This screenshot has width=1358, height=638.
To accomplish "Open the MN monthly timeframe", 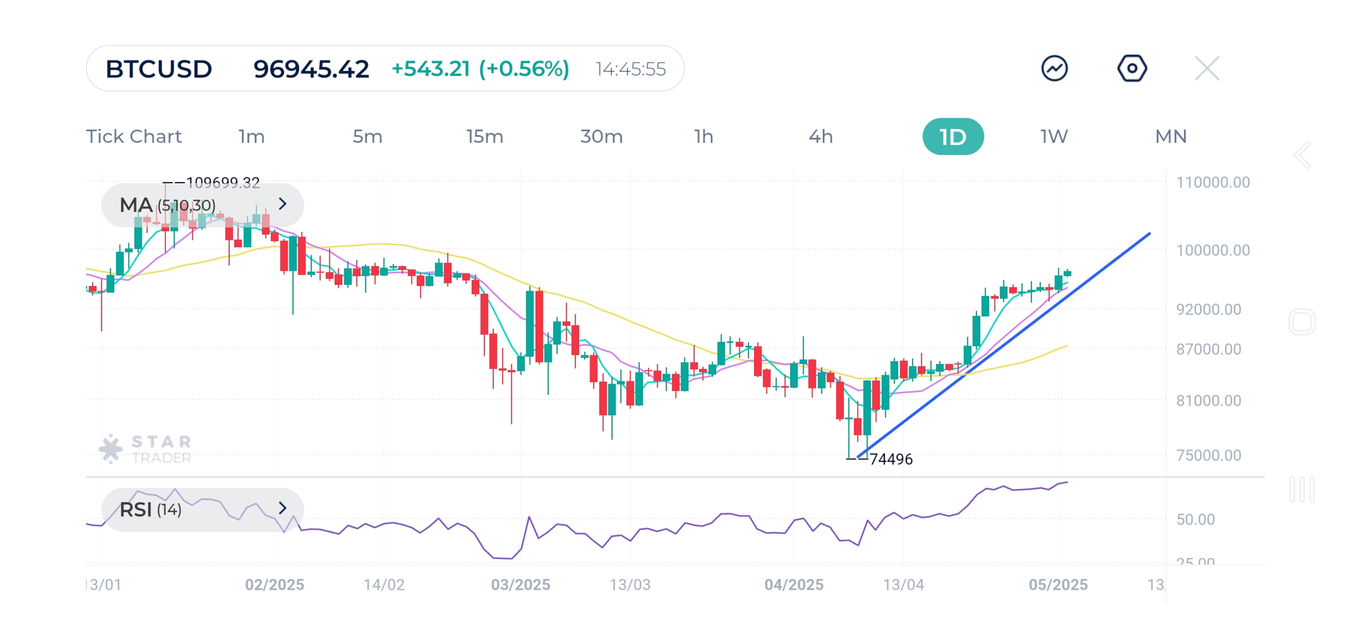I will pyautogui.click(x=1171, y=136).
